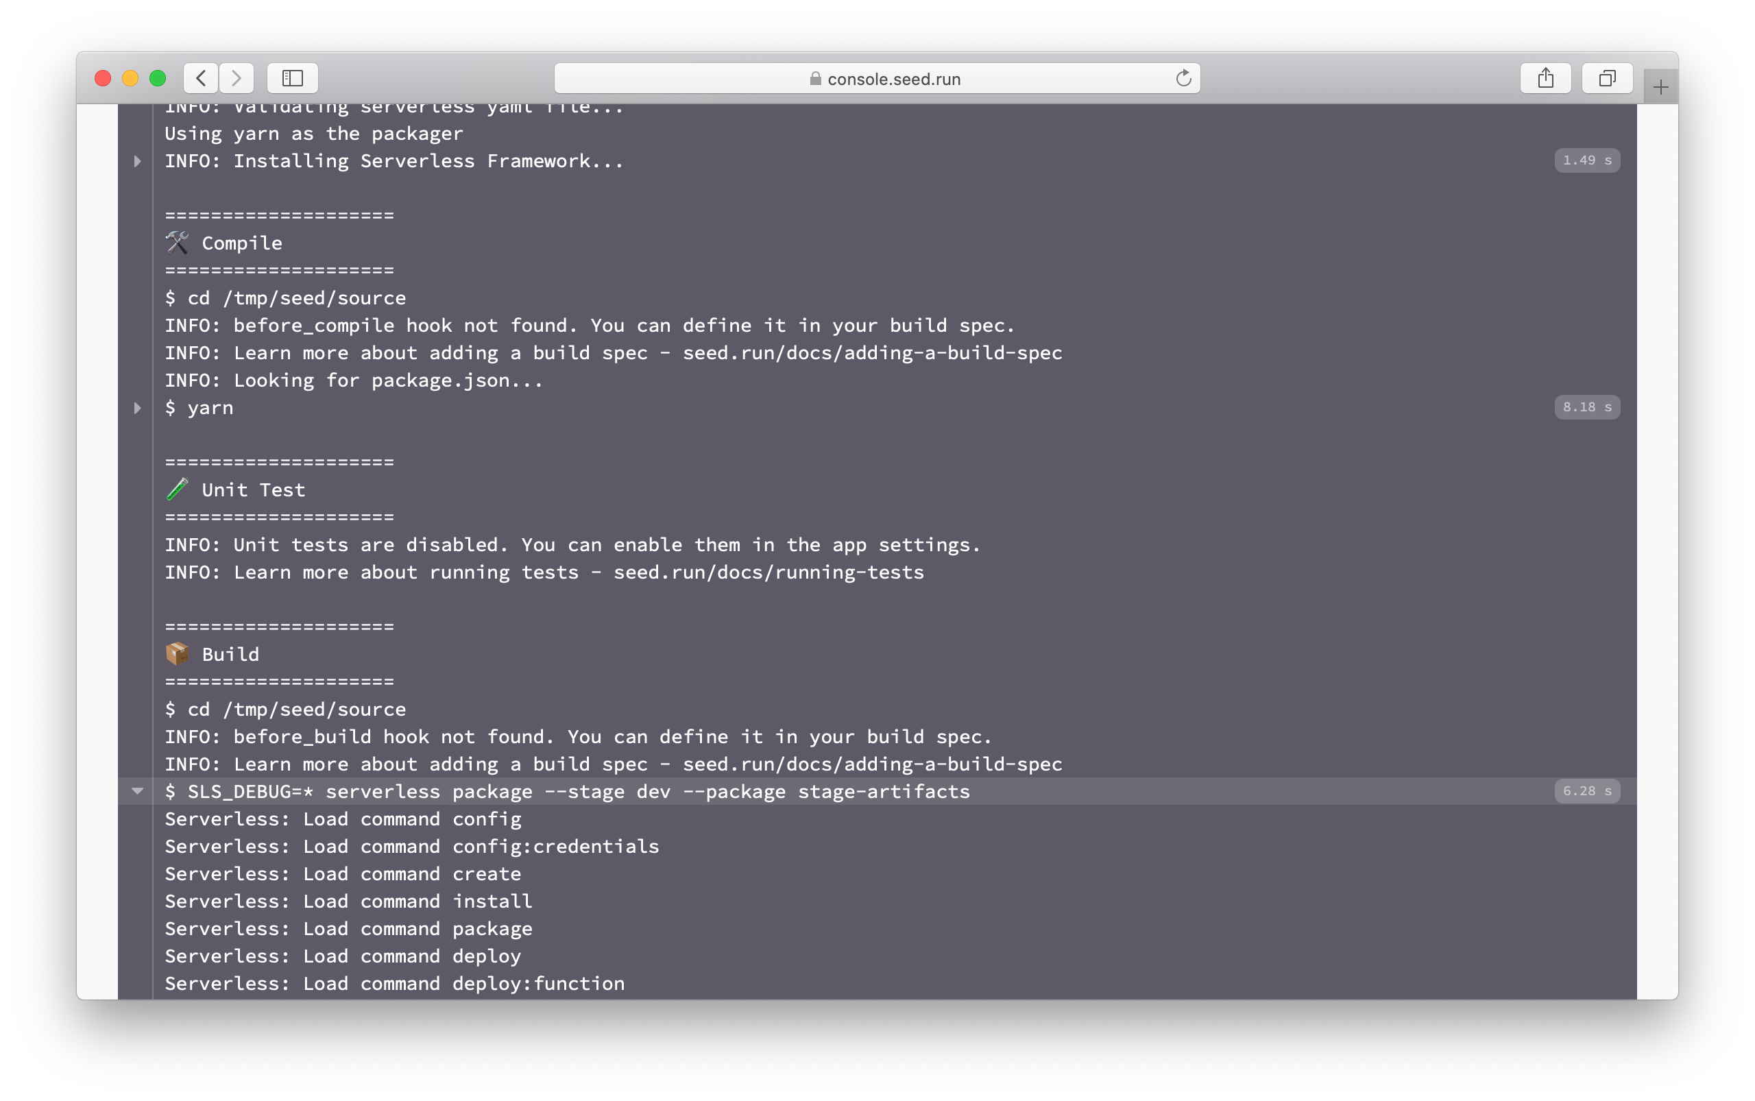Expand the yarn command output
Image resolution: width=1755 pixels, height=1101 pixels.
[x=137, y=408]
